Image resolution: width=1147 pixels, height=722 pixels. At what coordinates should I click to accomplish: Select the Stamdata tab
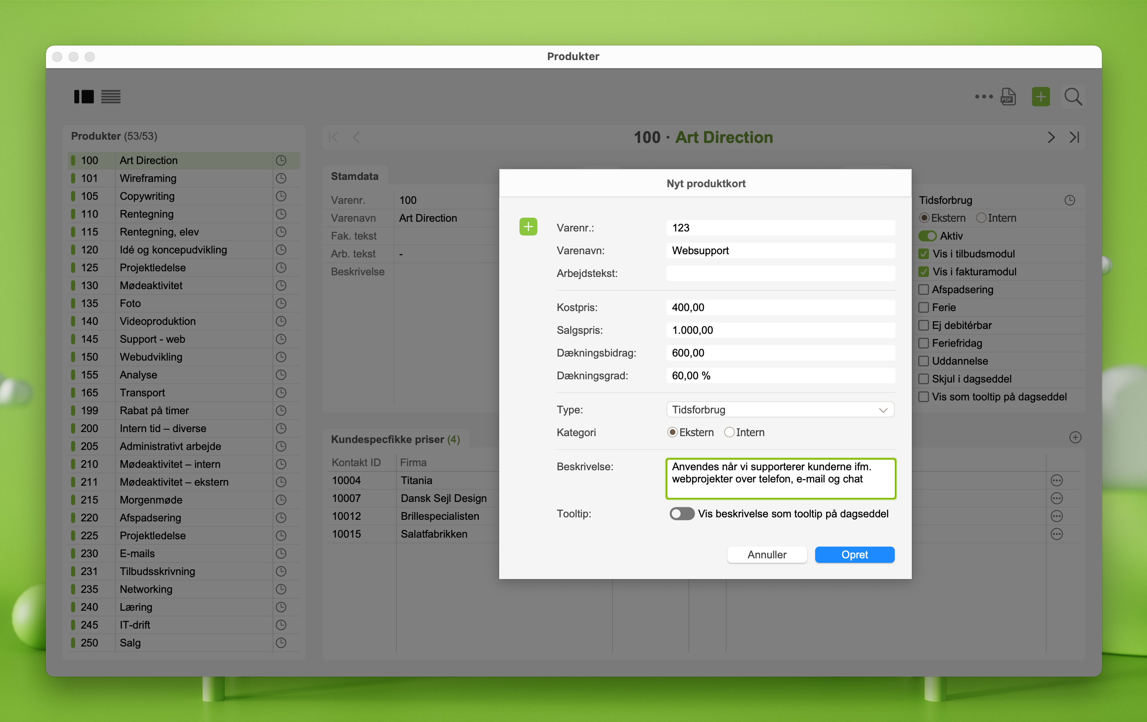[355, 176]
